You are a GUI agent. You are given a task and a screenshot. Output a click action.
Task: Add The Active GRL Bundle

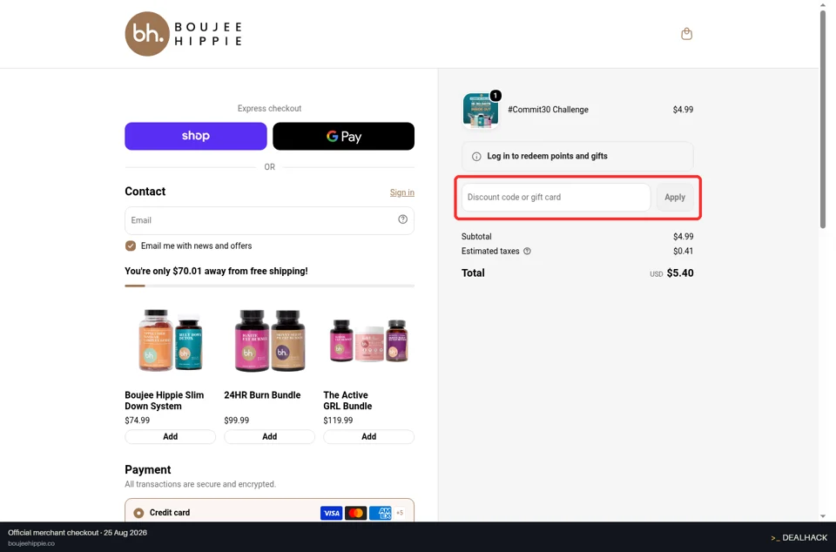[368, 436]
